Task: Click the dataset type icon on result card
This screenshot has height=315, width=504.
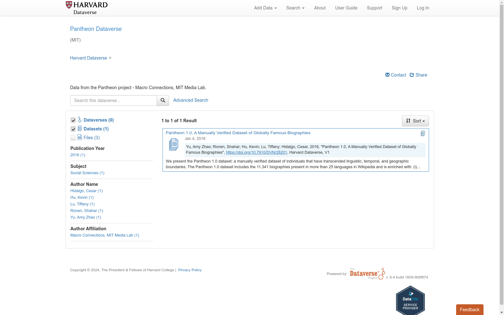Action: point(423,133)
